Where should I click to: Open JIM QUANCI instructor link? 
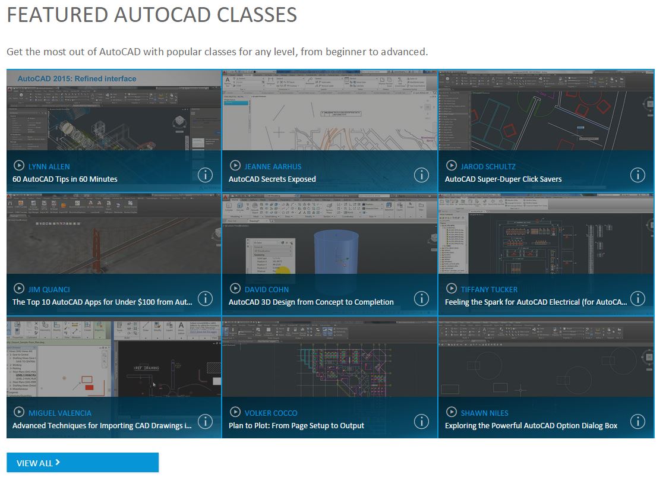tap(49, 290)
